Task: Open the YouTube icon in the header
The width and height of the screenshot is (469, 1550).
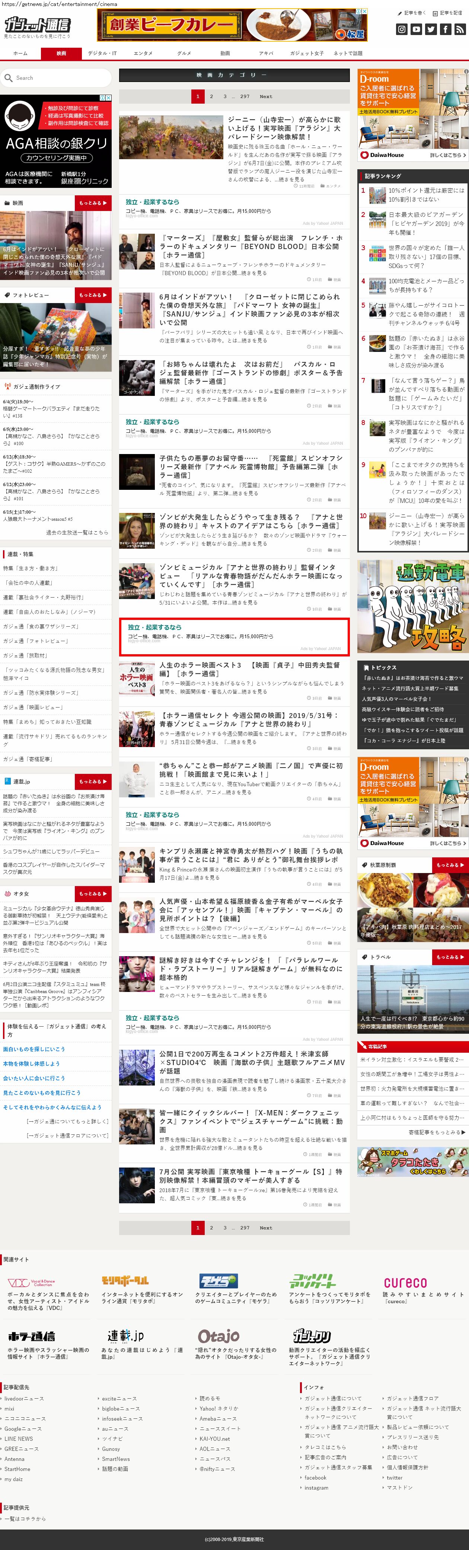Action: click(417, 29)
